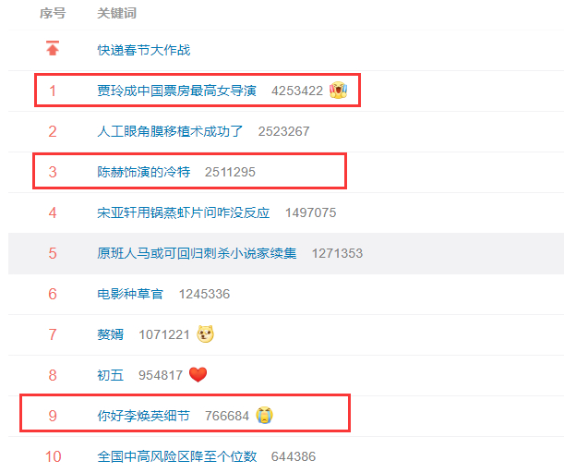Click the heat count 2523267
Viewport: 564px width, 473px height.
[283, 131]
